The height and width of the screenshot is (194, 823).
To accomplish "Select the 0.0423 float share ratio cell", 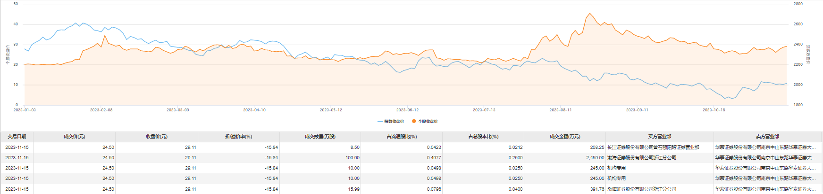I will click(x=434, y=147).
